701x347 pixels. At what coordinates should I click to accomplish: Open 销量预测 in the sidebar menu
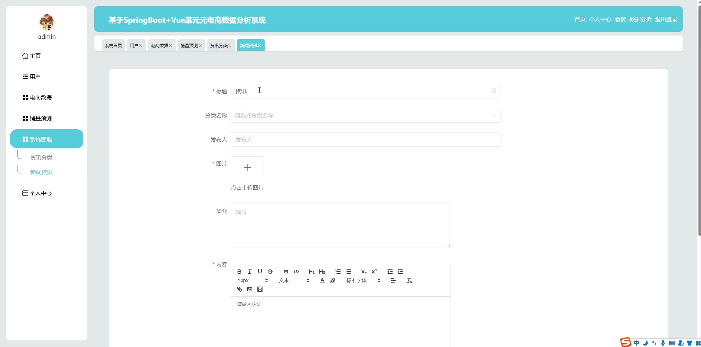pos(40,119)
